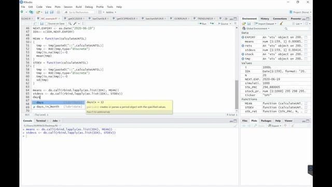
Task: Switch to the barChartSk.R tab
Action: (x=99, y=19)
